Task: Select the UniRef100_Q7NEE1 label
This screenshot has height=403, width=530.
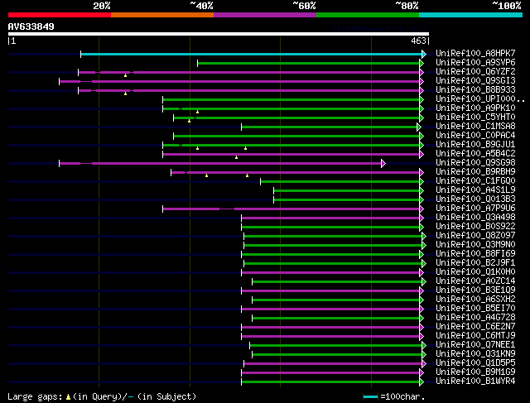Action: [x=475, y=345]
